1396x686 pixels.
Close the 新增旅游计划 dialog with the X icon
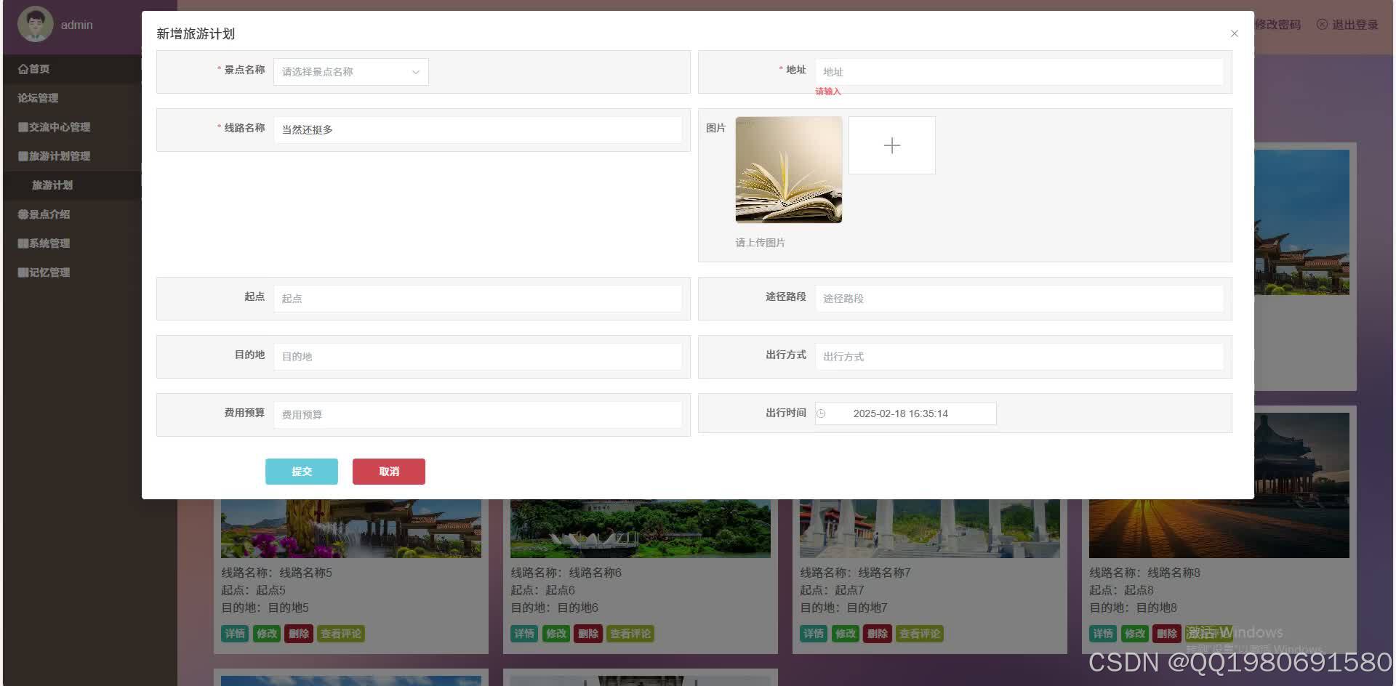1234,33
